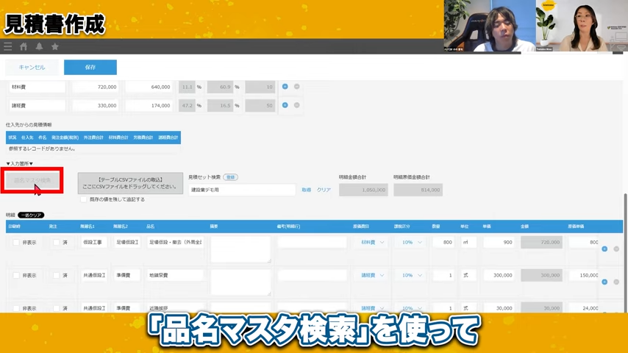Click the 品名 column header
628x353 pixels.
[151, 227]
